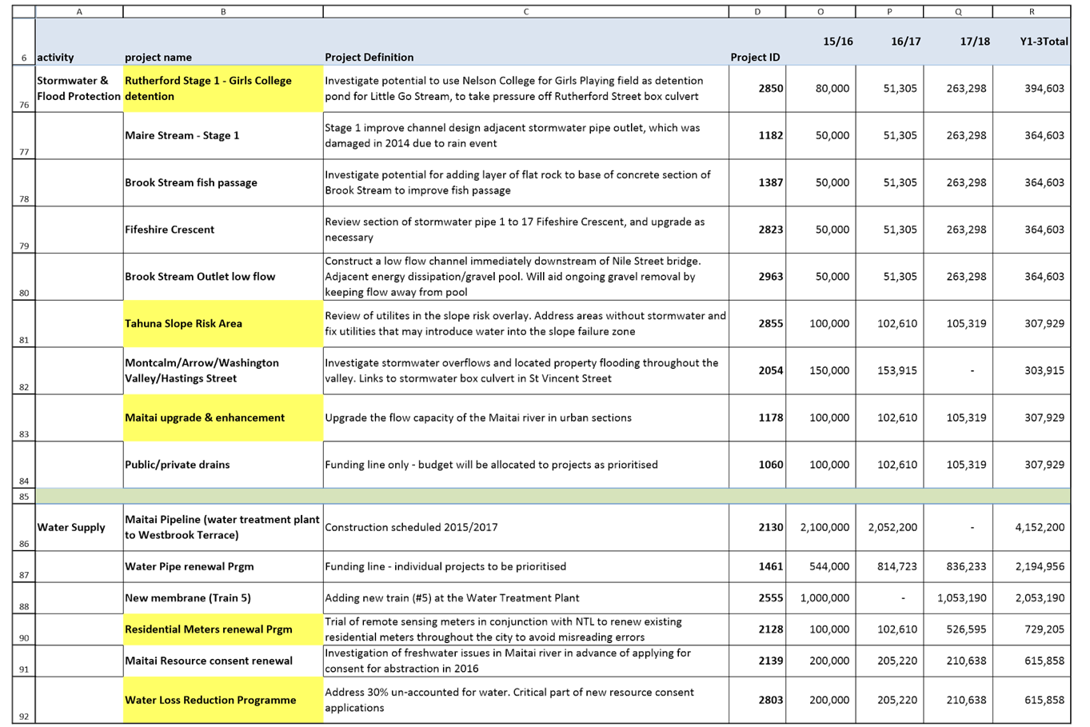Select 'Brook Stream fish passage' cell
The width and height of the screenshot is (1090, 727).
coord(223,182)
